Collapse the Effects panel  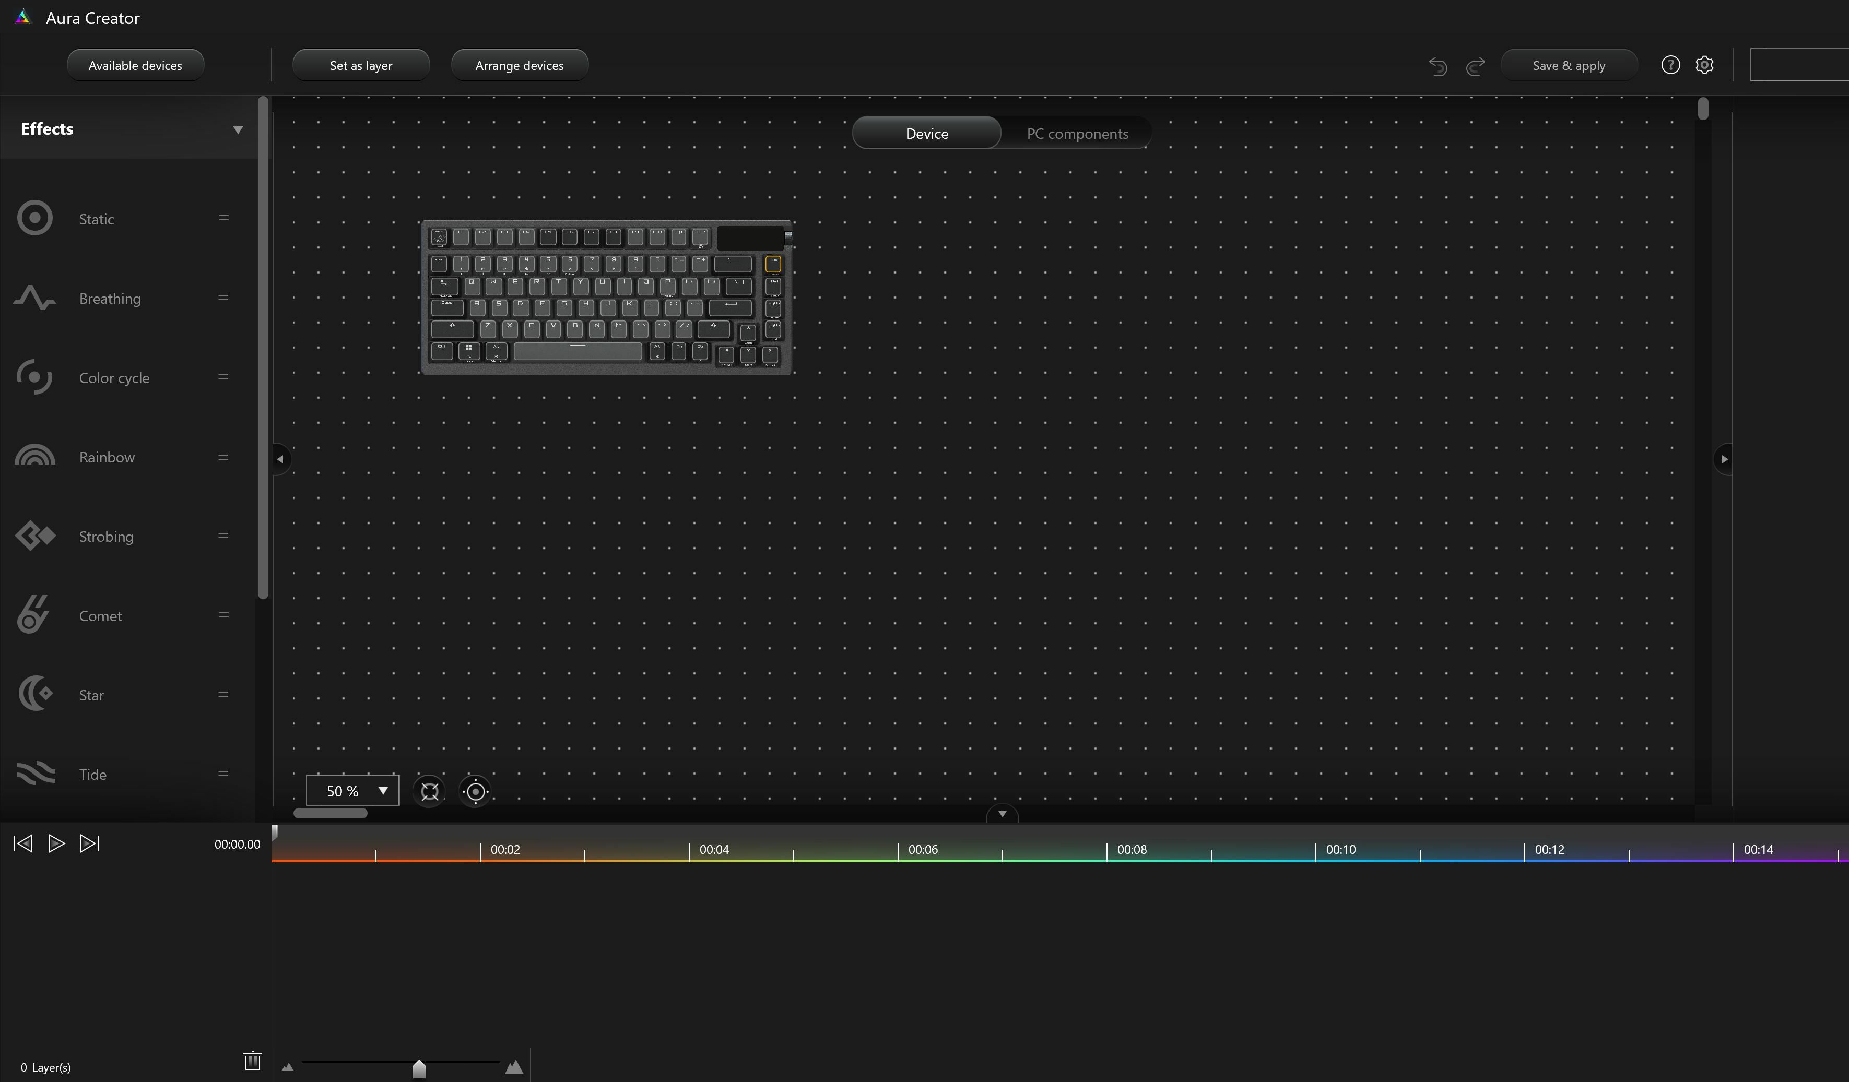pos(238,128)
